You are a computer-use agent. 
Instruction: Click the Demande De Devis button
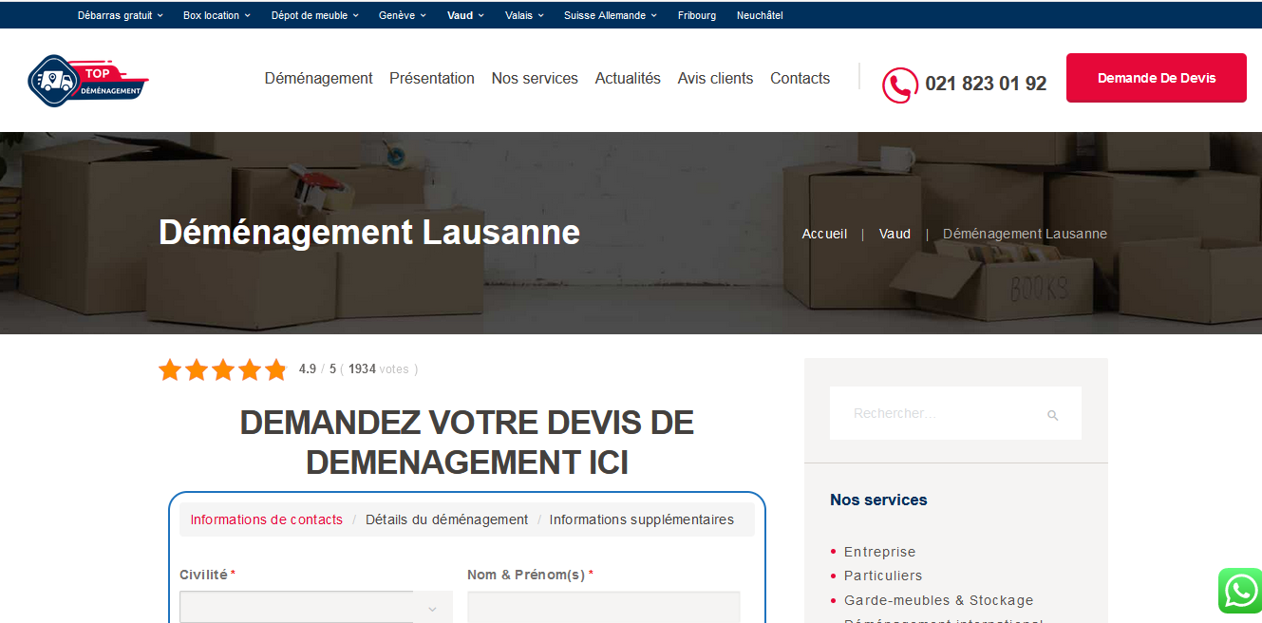point(1156,78)
